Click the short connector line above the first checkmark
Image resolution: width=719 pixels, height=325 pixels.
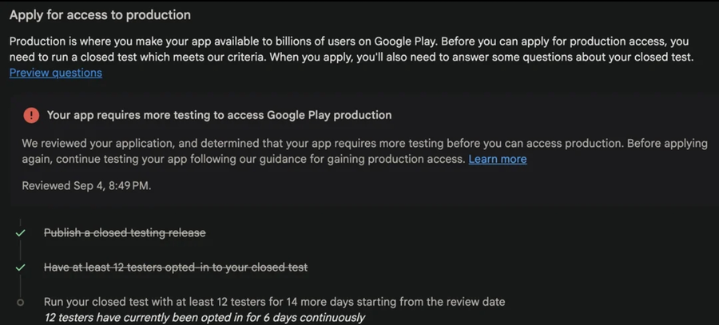tap(20, 223)
